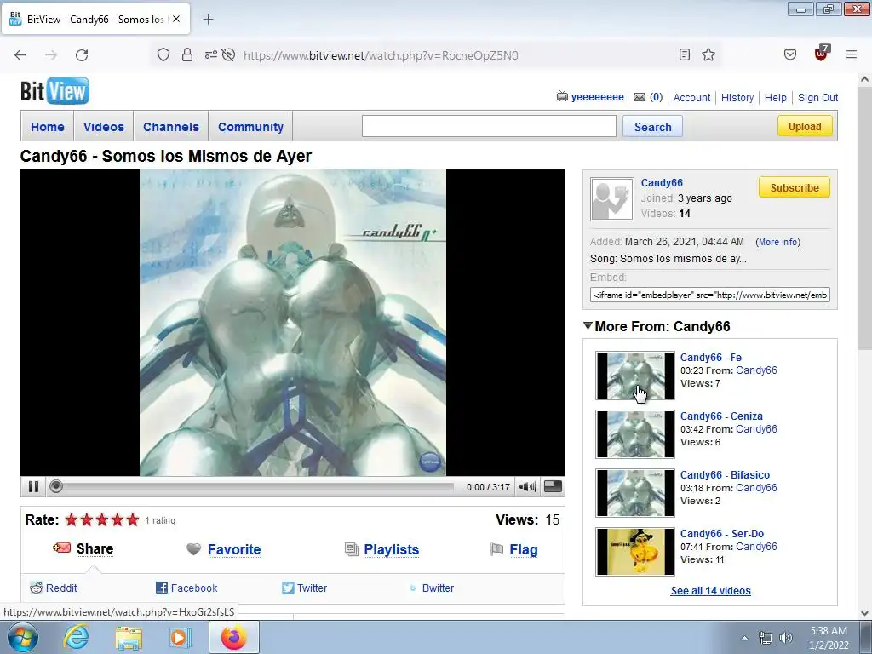
Task: Open the Playlists option
Action: click(x=391, y=549)
